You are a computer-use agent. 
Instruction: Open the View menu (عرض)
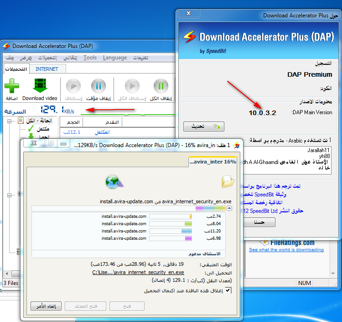26,58
